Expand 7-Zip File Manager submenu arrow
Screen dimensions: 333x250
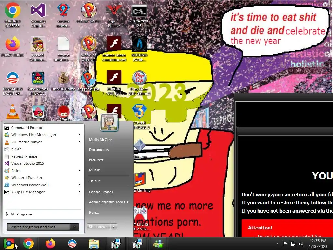(x=79, y=192)
